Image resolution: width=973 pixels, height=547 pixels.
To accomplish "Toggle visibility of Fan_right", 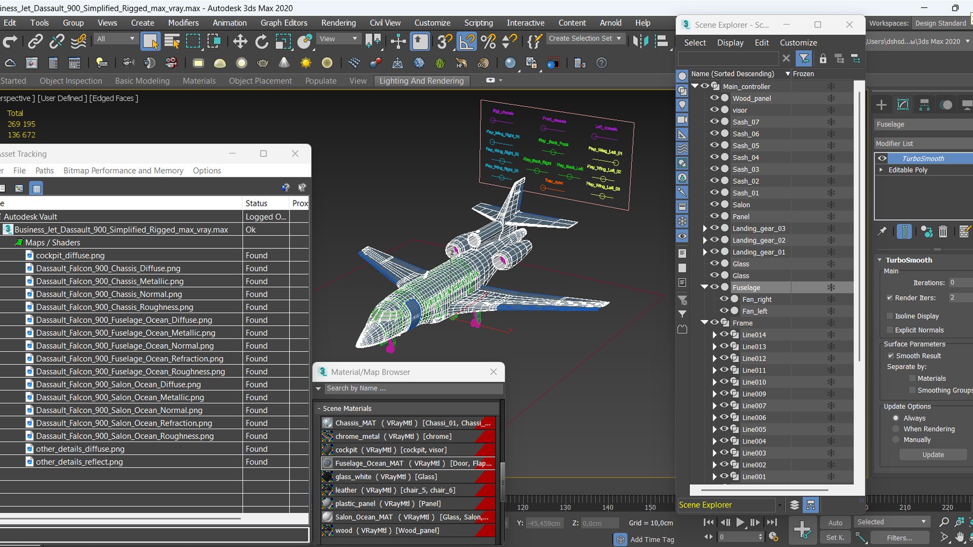I will tap(724, 299).
